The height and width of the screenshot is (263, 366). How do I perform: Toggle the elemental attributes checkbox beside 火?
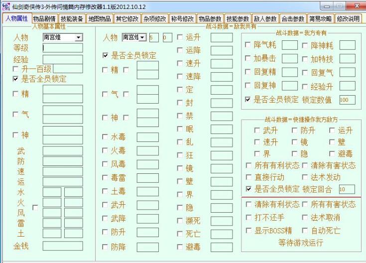point(35,207)
